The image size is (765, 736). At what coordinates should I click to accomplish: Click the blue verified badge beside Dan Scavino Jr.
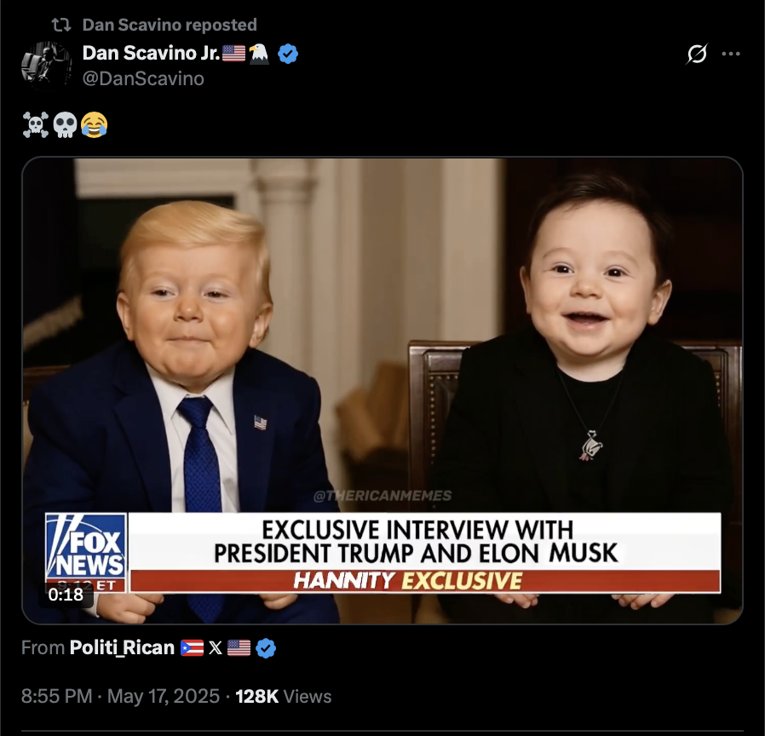tap(288, 54)
